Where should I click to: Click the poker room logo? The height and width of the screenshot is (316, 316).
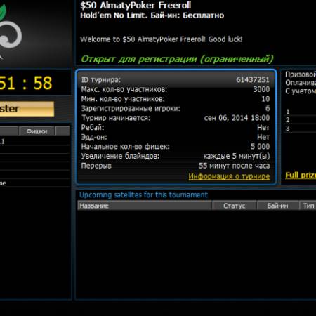(x=11, y=32)
